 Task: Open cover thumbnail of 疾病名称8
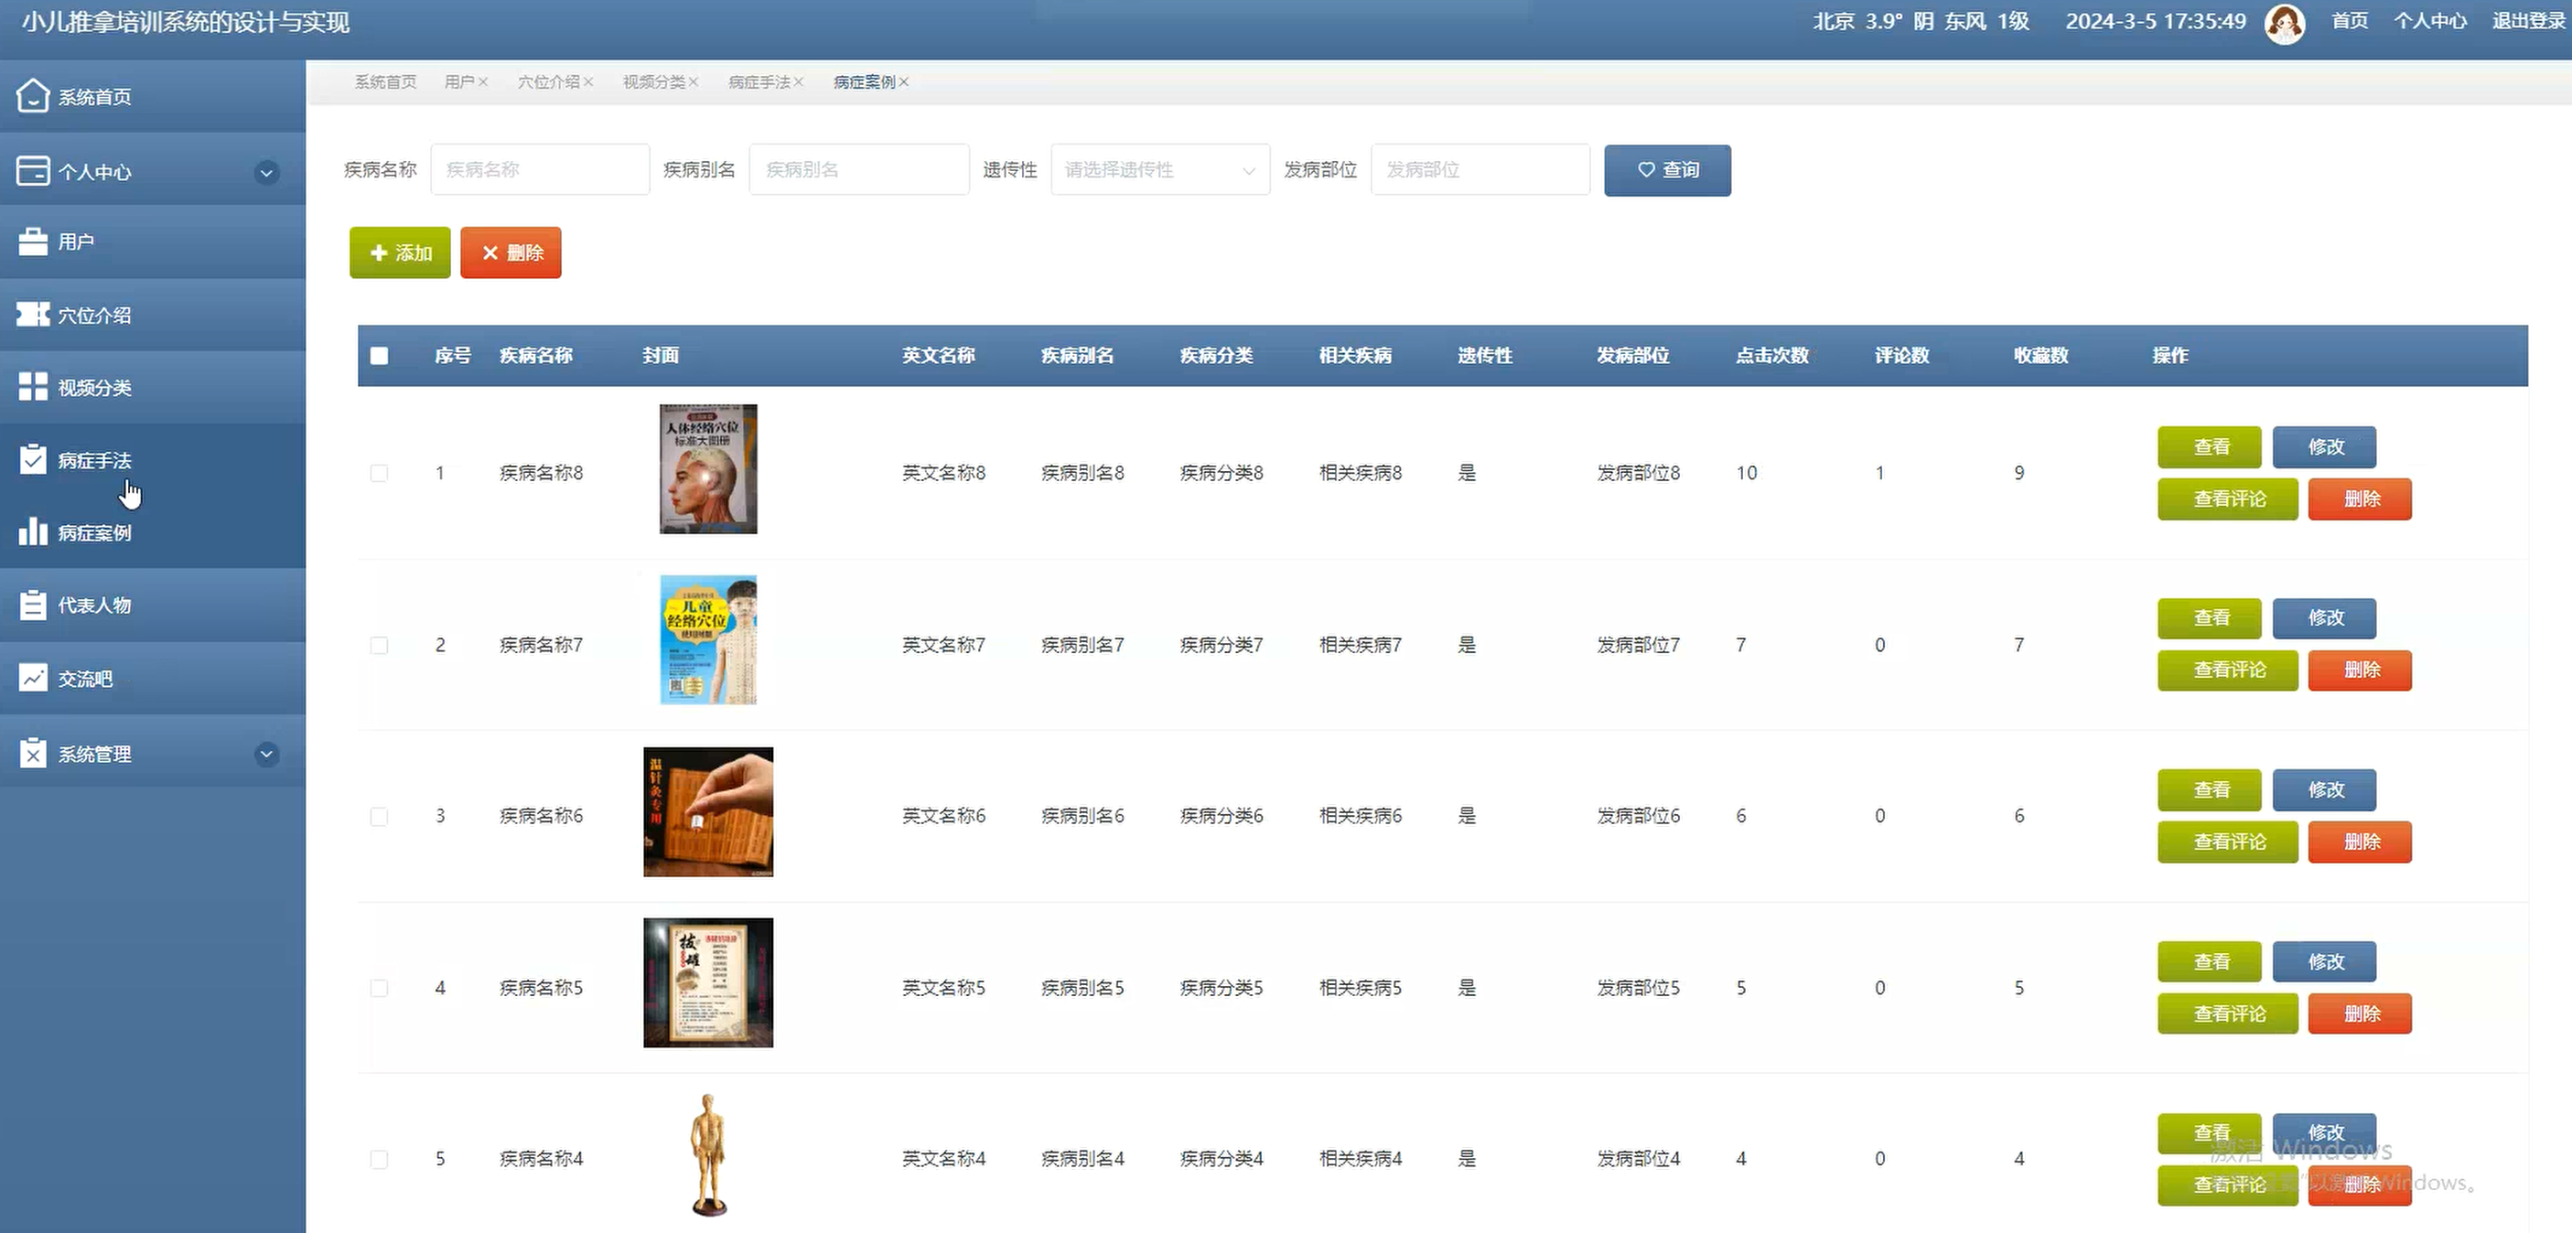click(x=708, y=468)
